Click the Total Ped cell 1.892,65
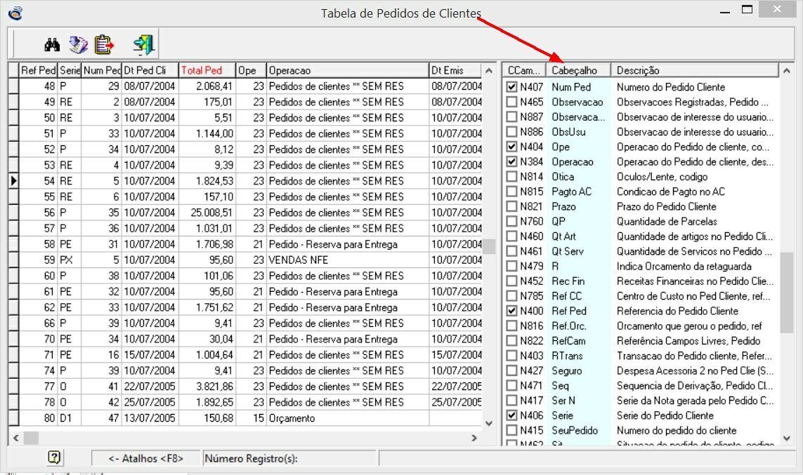 [207, 402]
